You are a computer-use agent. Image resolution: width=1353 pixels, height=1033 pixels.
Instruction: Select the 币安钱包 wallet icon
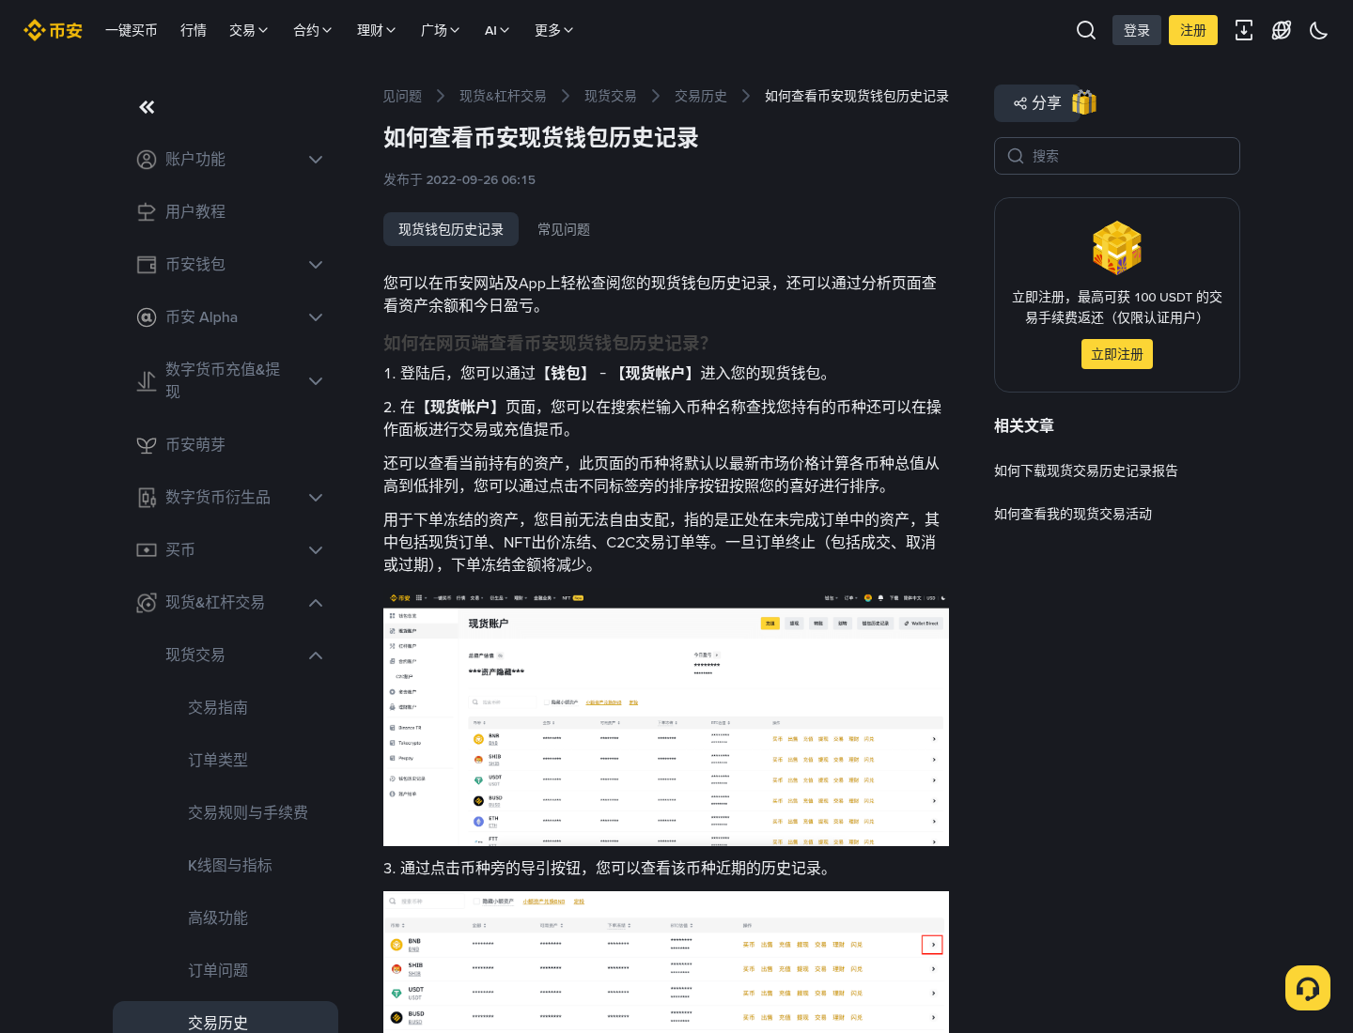[x=147, y=265]
